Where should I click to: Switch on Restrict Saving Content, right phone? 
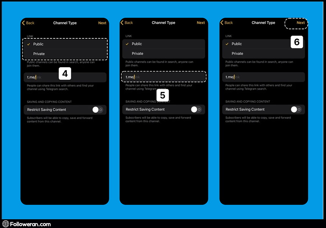pos(296,109)
